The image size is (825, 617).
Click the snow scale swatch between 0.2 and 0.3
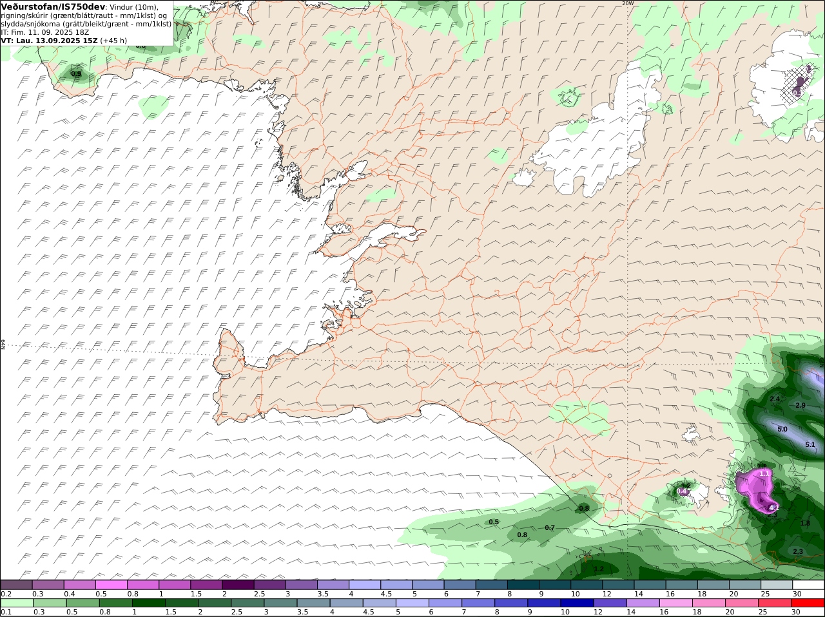point(16,585)
